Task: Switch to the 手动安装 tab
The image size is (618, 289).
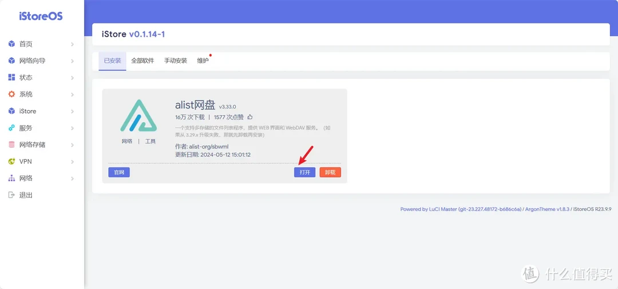Action: (176, 61)
